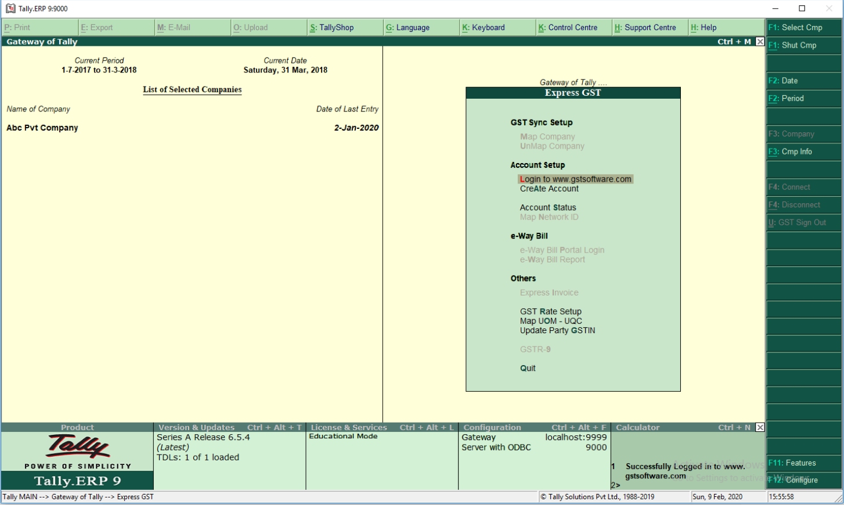Close the Calculator panel X icon
The width and height of the screenshot is (844, 505).
tap(760, 427)
